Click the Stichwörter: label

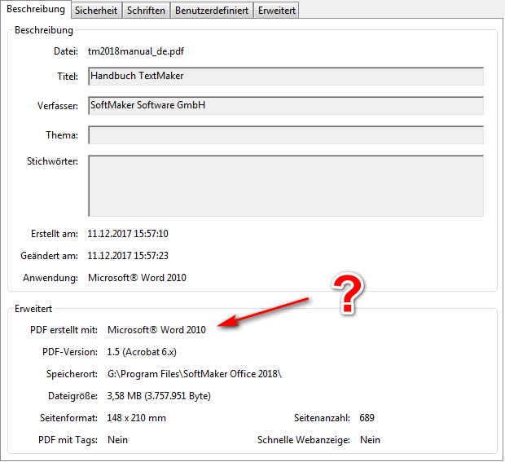[52, 161]
